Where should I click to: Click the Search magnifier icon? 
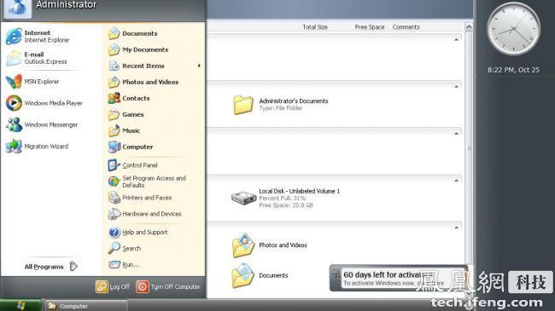tap(114, 248)
